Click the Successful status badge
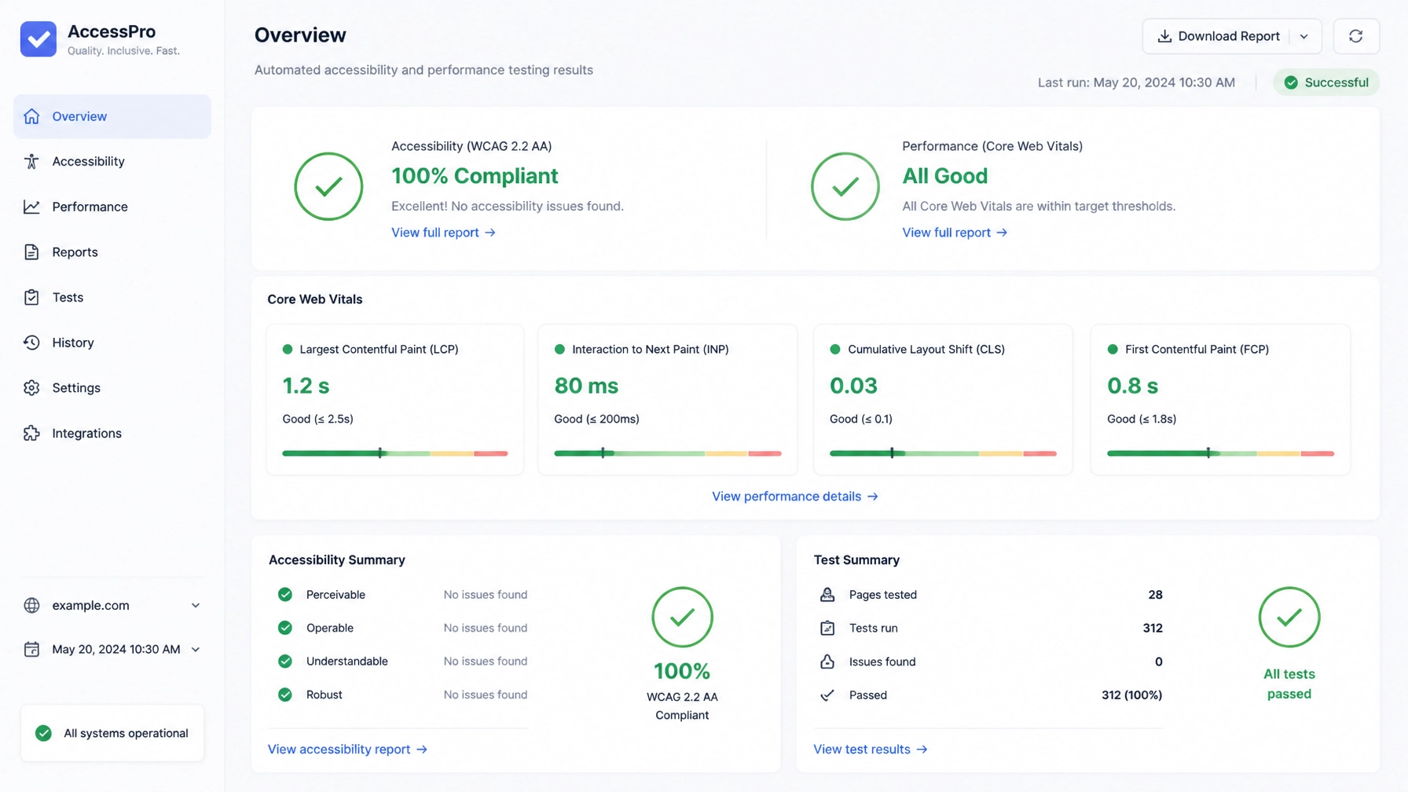This screenshot has width=1408, height=792. coord(1326,82)
